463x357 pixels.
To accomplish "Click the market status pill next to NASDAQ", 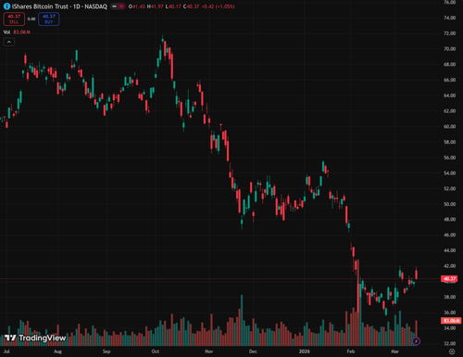I will [118, 6].
